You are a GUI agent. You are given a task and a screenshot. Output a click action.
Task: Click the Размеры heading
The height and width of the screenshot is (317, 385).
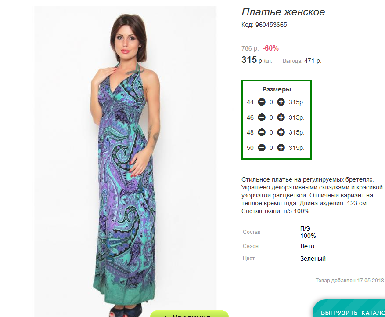coord(277,89)
